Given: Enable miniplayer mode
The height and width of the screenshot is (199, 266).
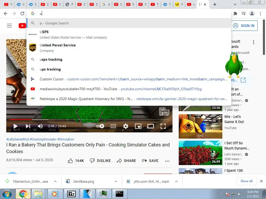Looking at the screenshot, I should coord(138,126).
